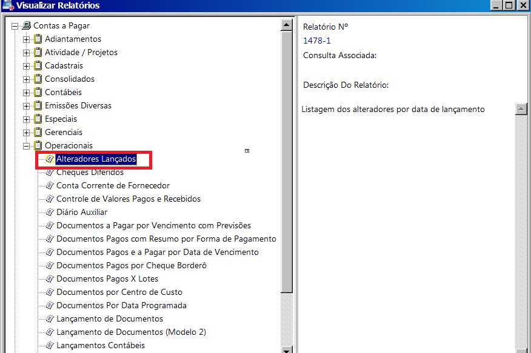Select Lançamentos Contábeis report
531x353 pixels.
coord(101,345)
